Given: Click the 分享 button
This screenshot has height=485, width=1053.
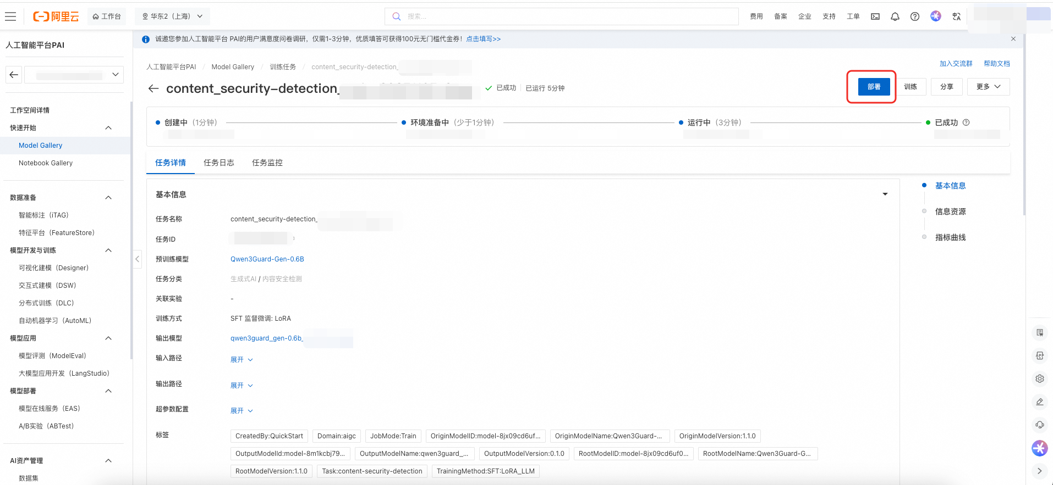Looking at the screenshot, I should click(947, 87).
